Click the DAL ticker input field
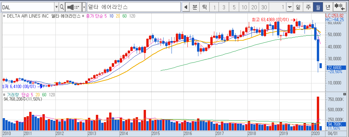 pyautogui.click(x=28, y=7)
